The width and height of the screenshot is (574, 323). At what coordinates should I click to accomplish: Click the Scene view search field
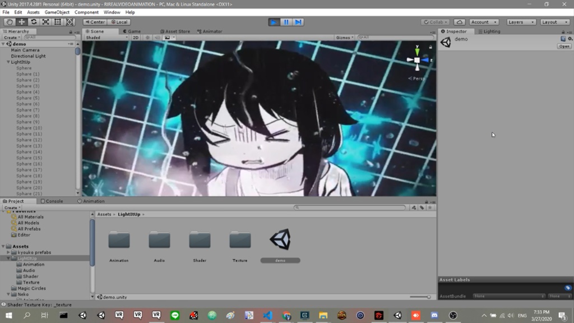coord(395,38)
